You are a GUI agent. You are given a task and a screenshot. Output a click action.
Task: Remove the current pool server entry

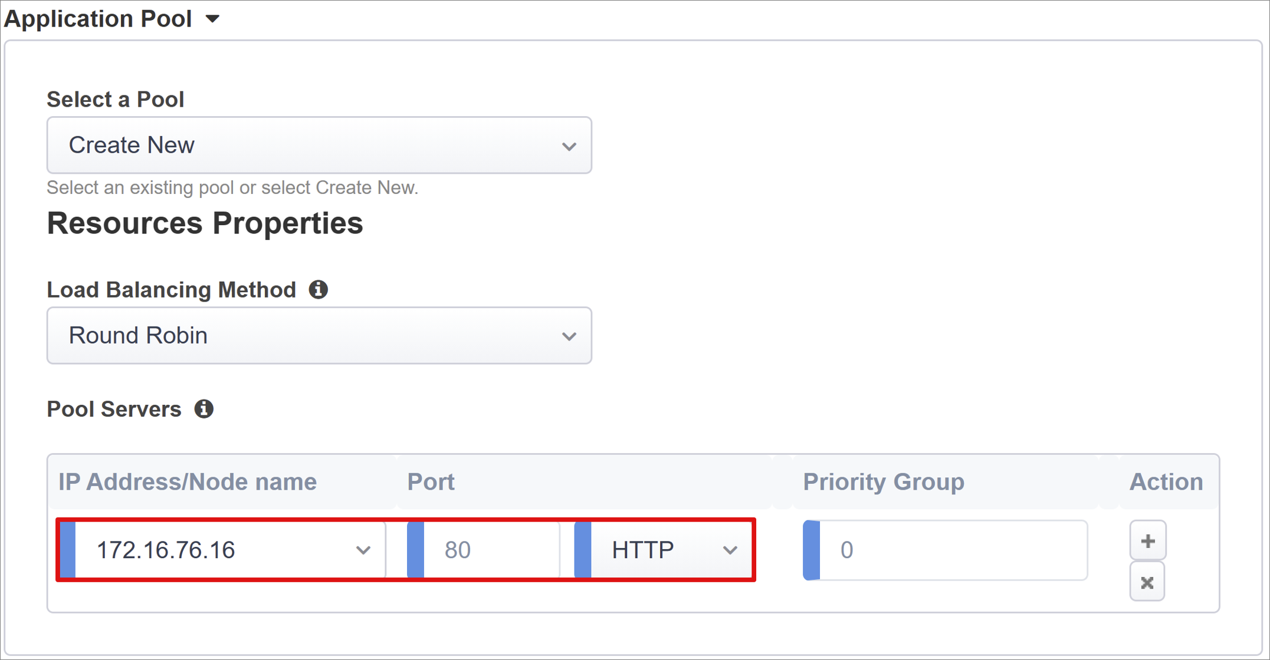pyautogui.click(x=1147, y=582)
